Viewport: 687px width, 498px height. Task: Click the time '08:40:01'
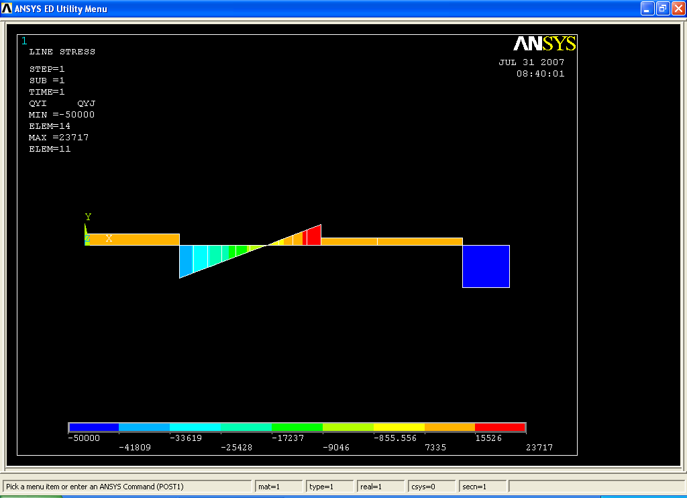pyautogui.click(x=541, y=74)
